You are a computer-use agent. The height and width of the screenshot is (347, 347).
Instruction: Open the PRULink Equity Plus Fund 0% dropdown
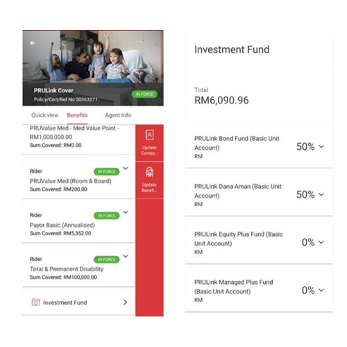[313, 242]
